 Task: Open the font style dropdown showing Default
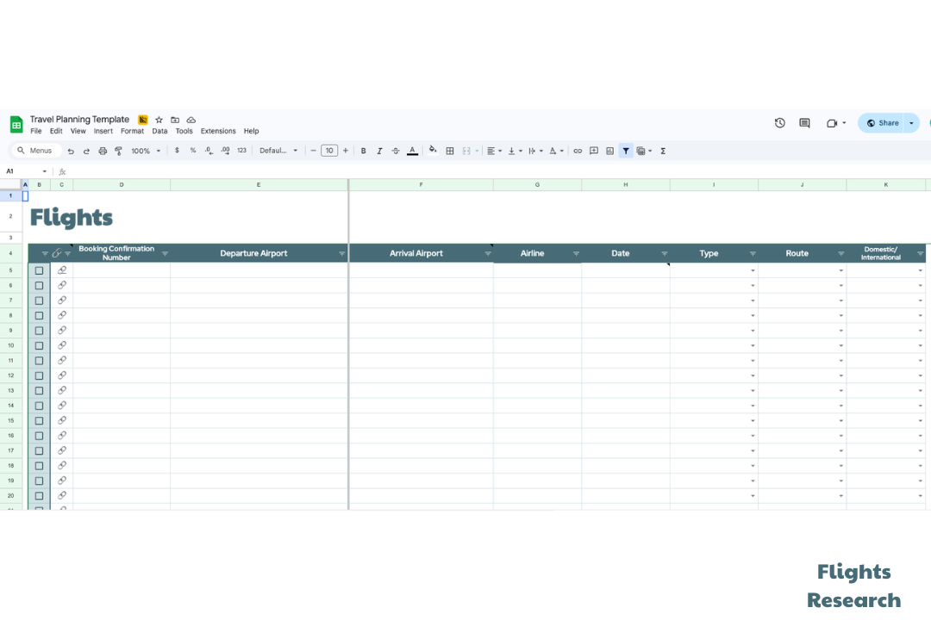point(276,151)
